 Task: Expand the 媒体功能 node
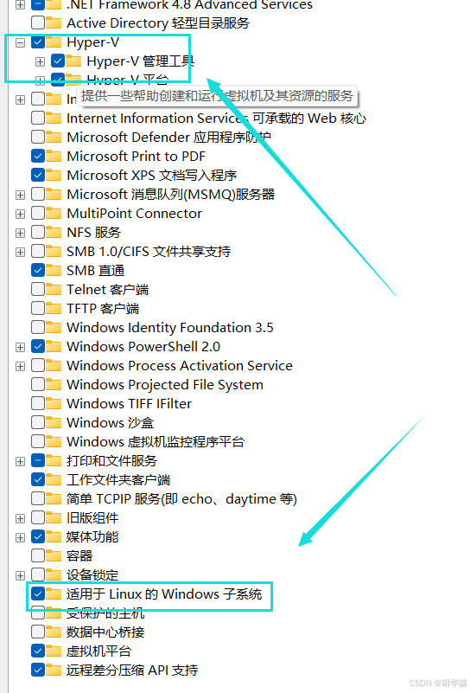coord(20,537)
